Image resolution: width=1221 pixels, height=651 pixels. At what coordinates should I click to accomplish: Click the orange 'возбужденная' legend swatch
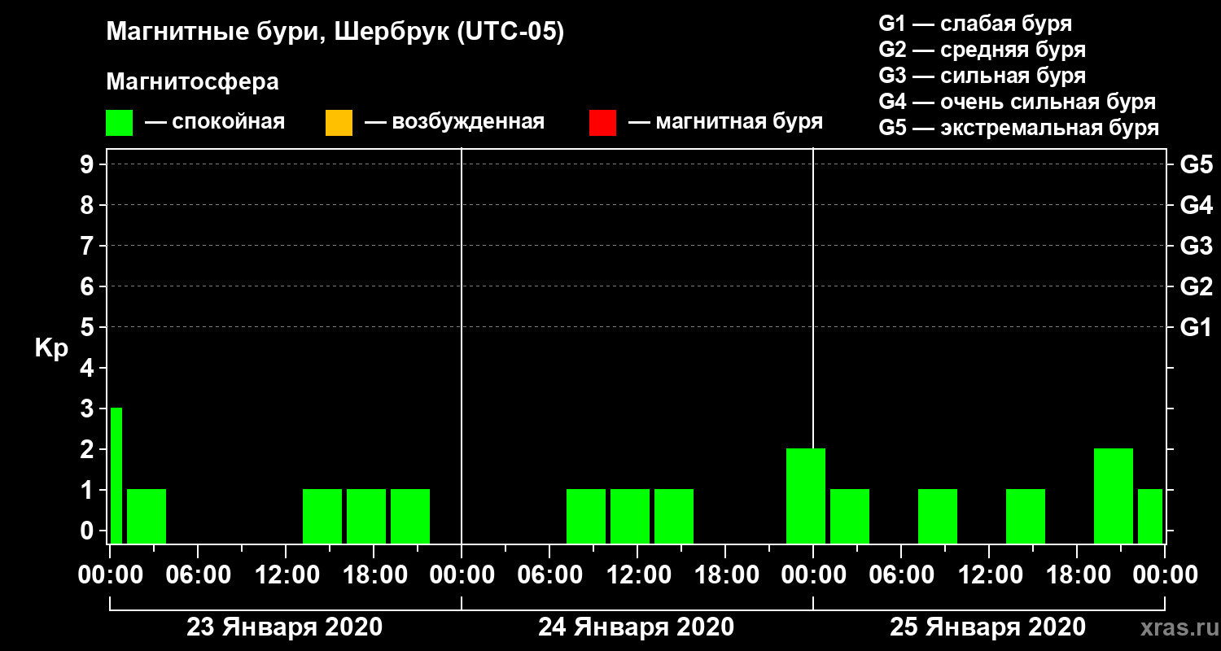339,123
